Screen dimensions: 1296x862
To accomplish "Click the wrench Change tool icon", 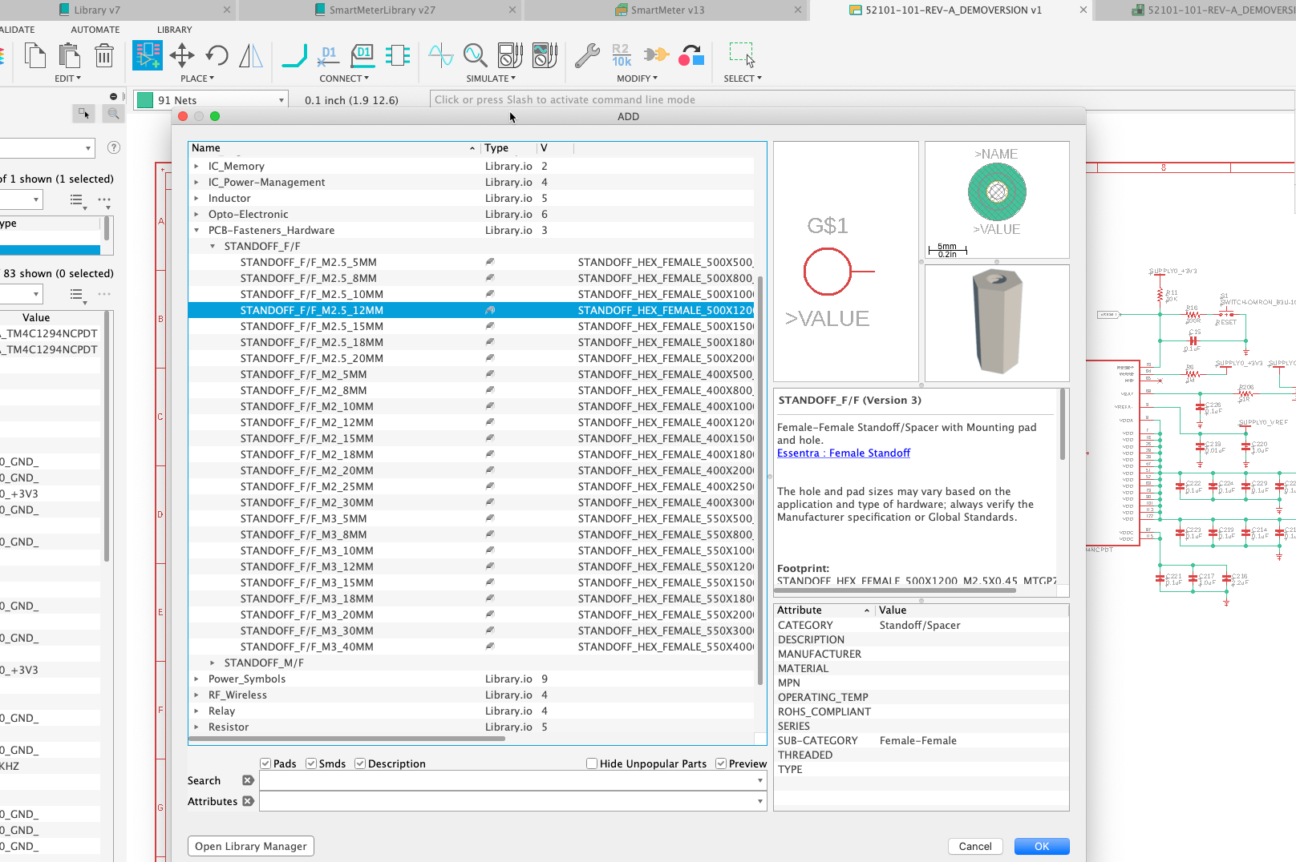I will [x=587, y=55].
